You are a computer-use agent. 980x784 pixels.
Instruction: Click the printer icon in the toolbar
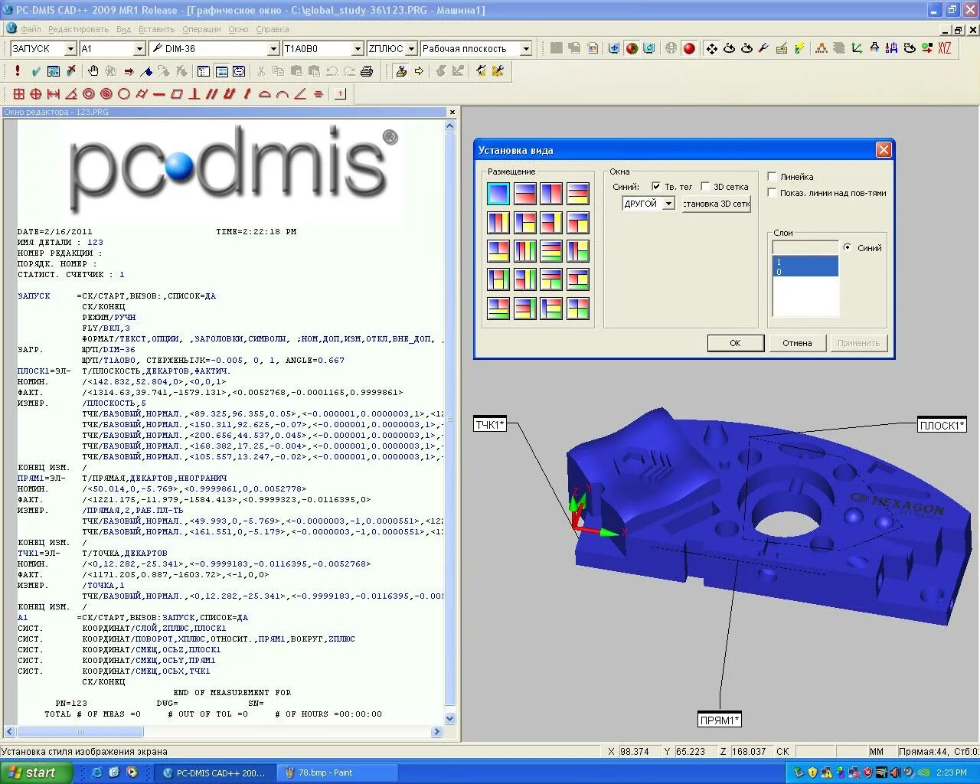(x=367, y=70)
